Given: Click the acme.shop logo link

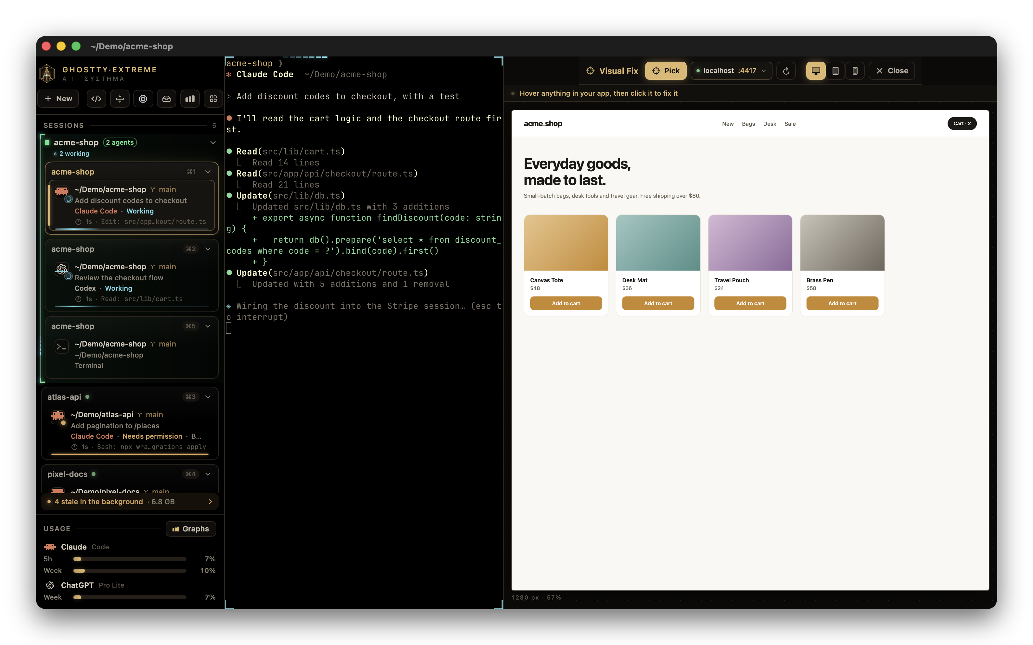Looking at the screenshot, I should point(543,124).
